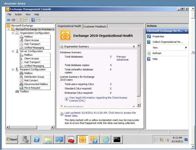Open Properties in Actions pane
The image size is (196, 150).
158,36
